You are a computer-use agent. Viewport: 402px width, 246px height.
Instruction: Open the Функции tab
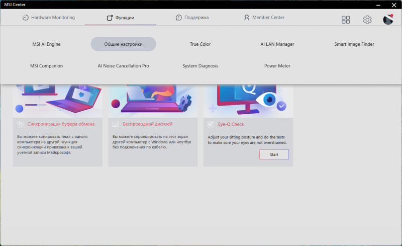point(121,18)
